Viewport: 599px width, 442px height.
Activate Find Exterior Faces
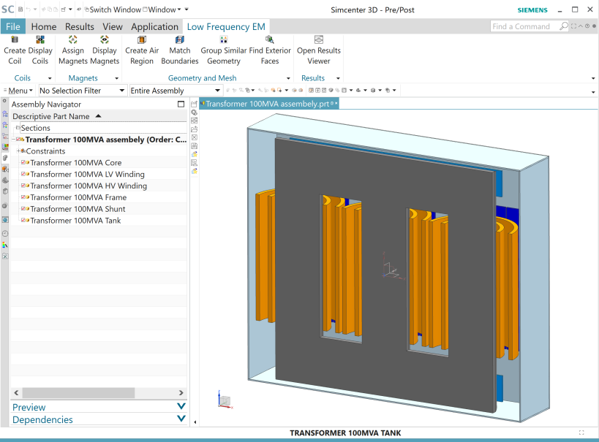click(x=270, y=50)
